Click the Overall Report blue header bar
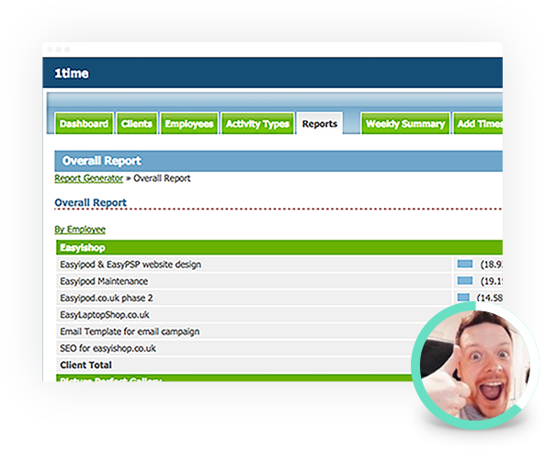 (x=278, y=161)
